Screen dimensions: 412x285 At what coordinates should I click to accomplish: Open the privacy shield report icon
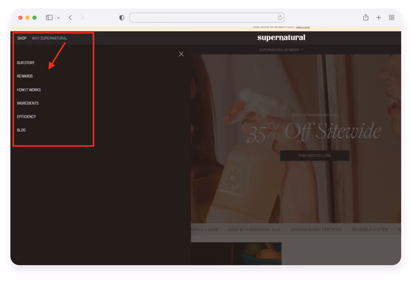point(122,18)
